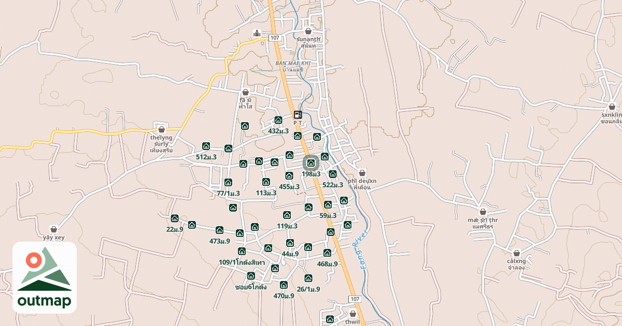The image size is (622, 326).
Task: Select house marker labeled ซอย6โกดัง
Action: 251,276
